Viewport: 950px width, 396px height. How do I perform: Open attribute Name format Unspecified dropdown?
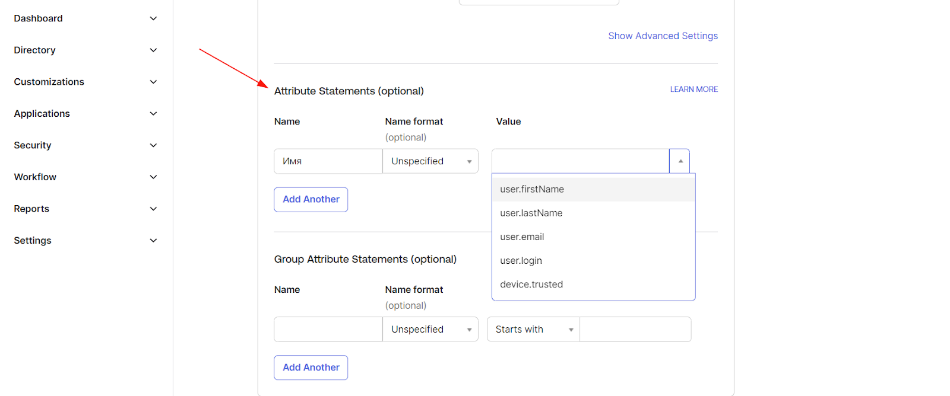coord(430,161)
